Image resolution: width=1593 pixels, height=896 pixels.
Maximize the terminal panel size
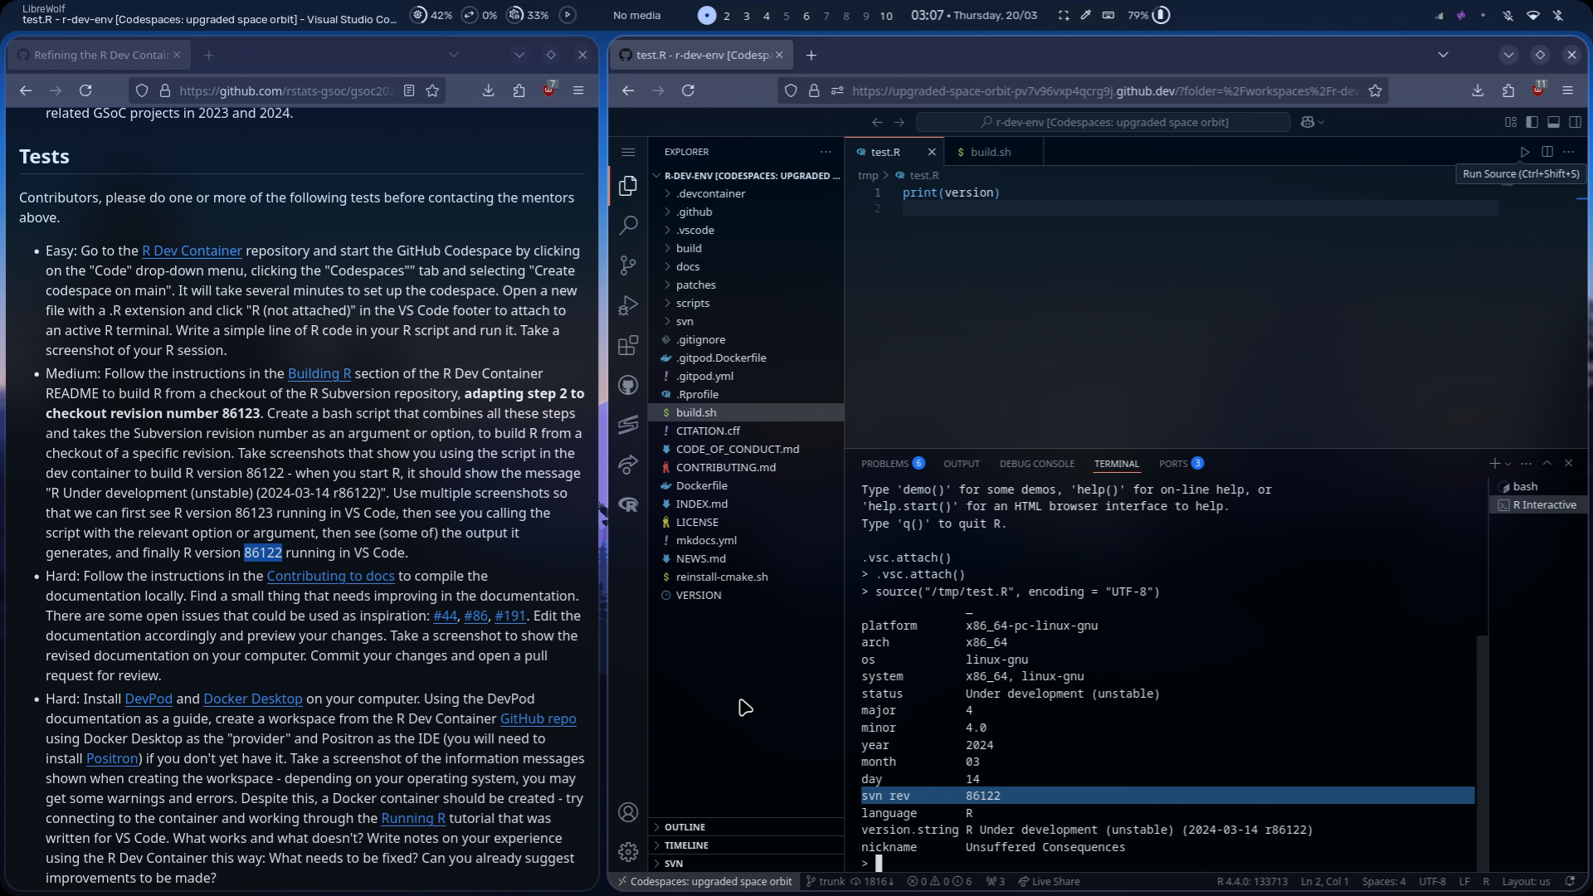point(1547,463)
